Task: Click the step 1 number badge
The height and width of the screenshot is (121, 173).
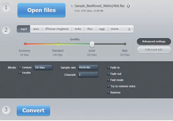Action: coord(6,7)
